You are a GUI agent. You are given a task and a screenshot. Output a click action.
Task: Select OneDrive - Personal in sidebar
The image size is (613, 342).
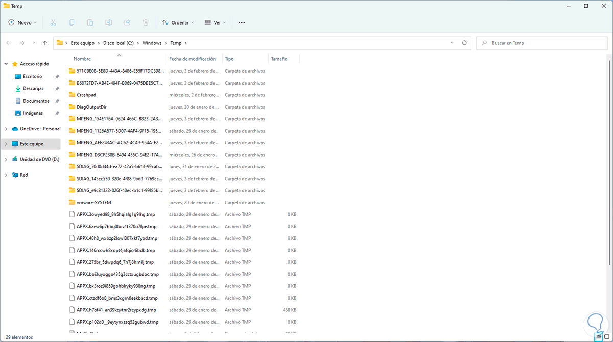click(x=40, y=129)
